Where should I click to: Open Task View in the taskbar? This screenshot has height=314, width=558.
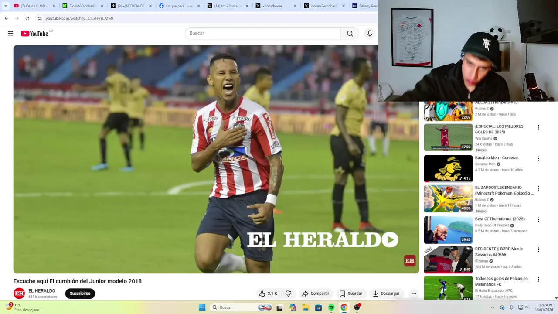[x=279, y=307]
